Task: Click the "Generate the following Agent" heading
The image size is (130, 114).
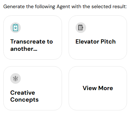Action: pos(37,7)
